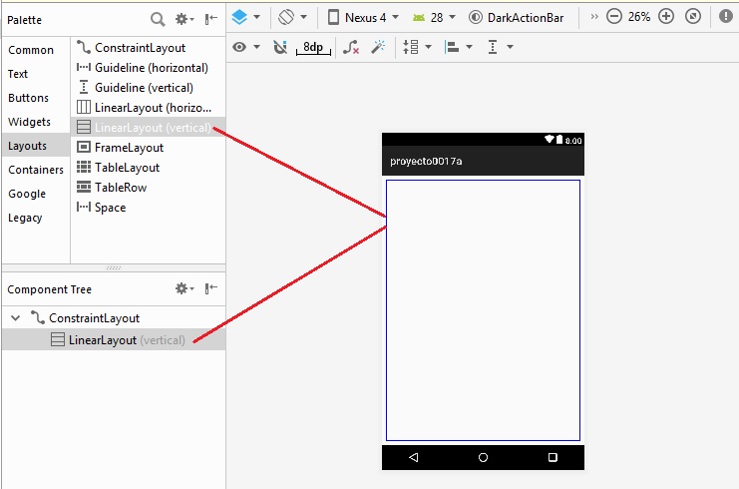This screenshot has width=739, height=489.
Task: Open the Component Tree gear settings
Action: pos(185,288)
